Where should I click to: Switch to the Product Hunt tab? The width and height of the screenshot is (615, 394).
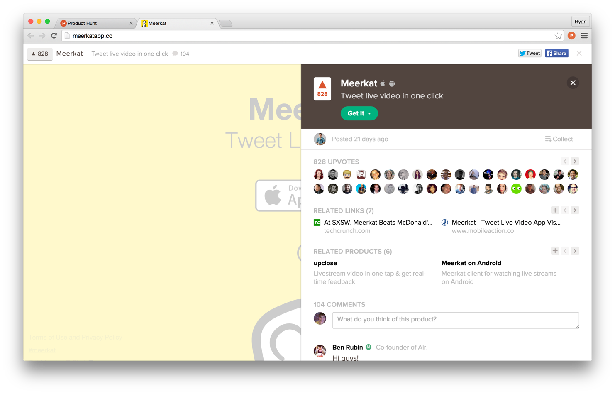(x=96, y=23)
